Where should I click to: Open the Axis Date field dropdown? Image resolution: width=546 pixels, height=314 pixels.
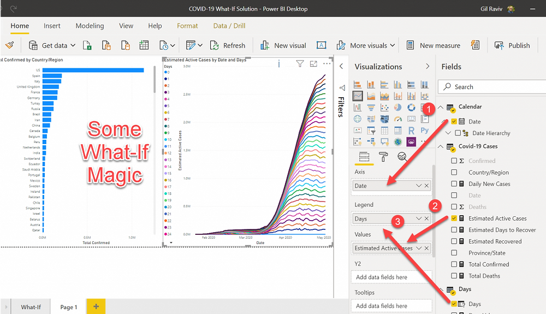coord(419,186)
